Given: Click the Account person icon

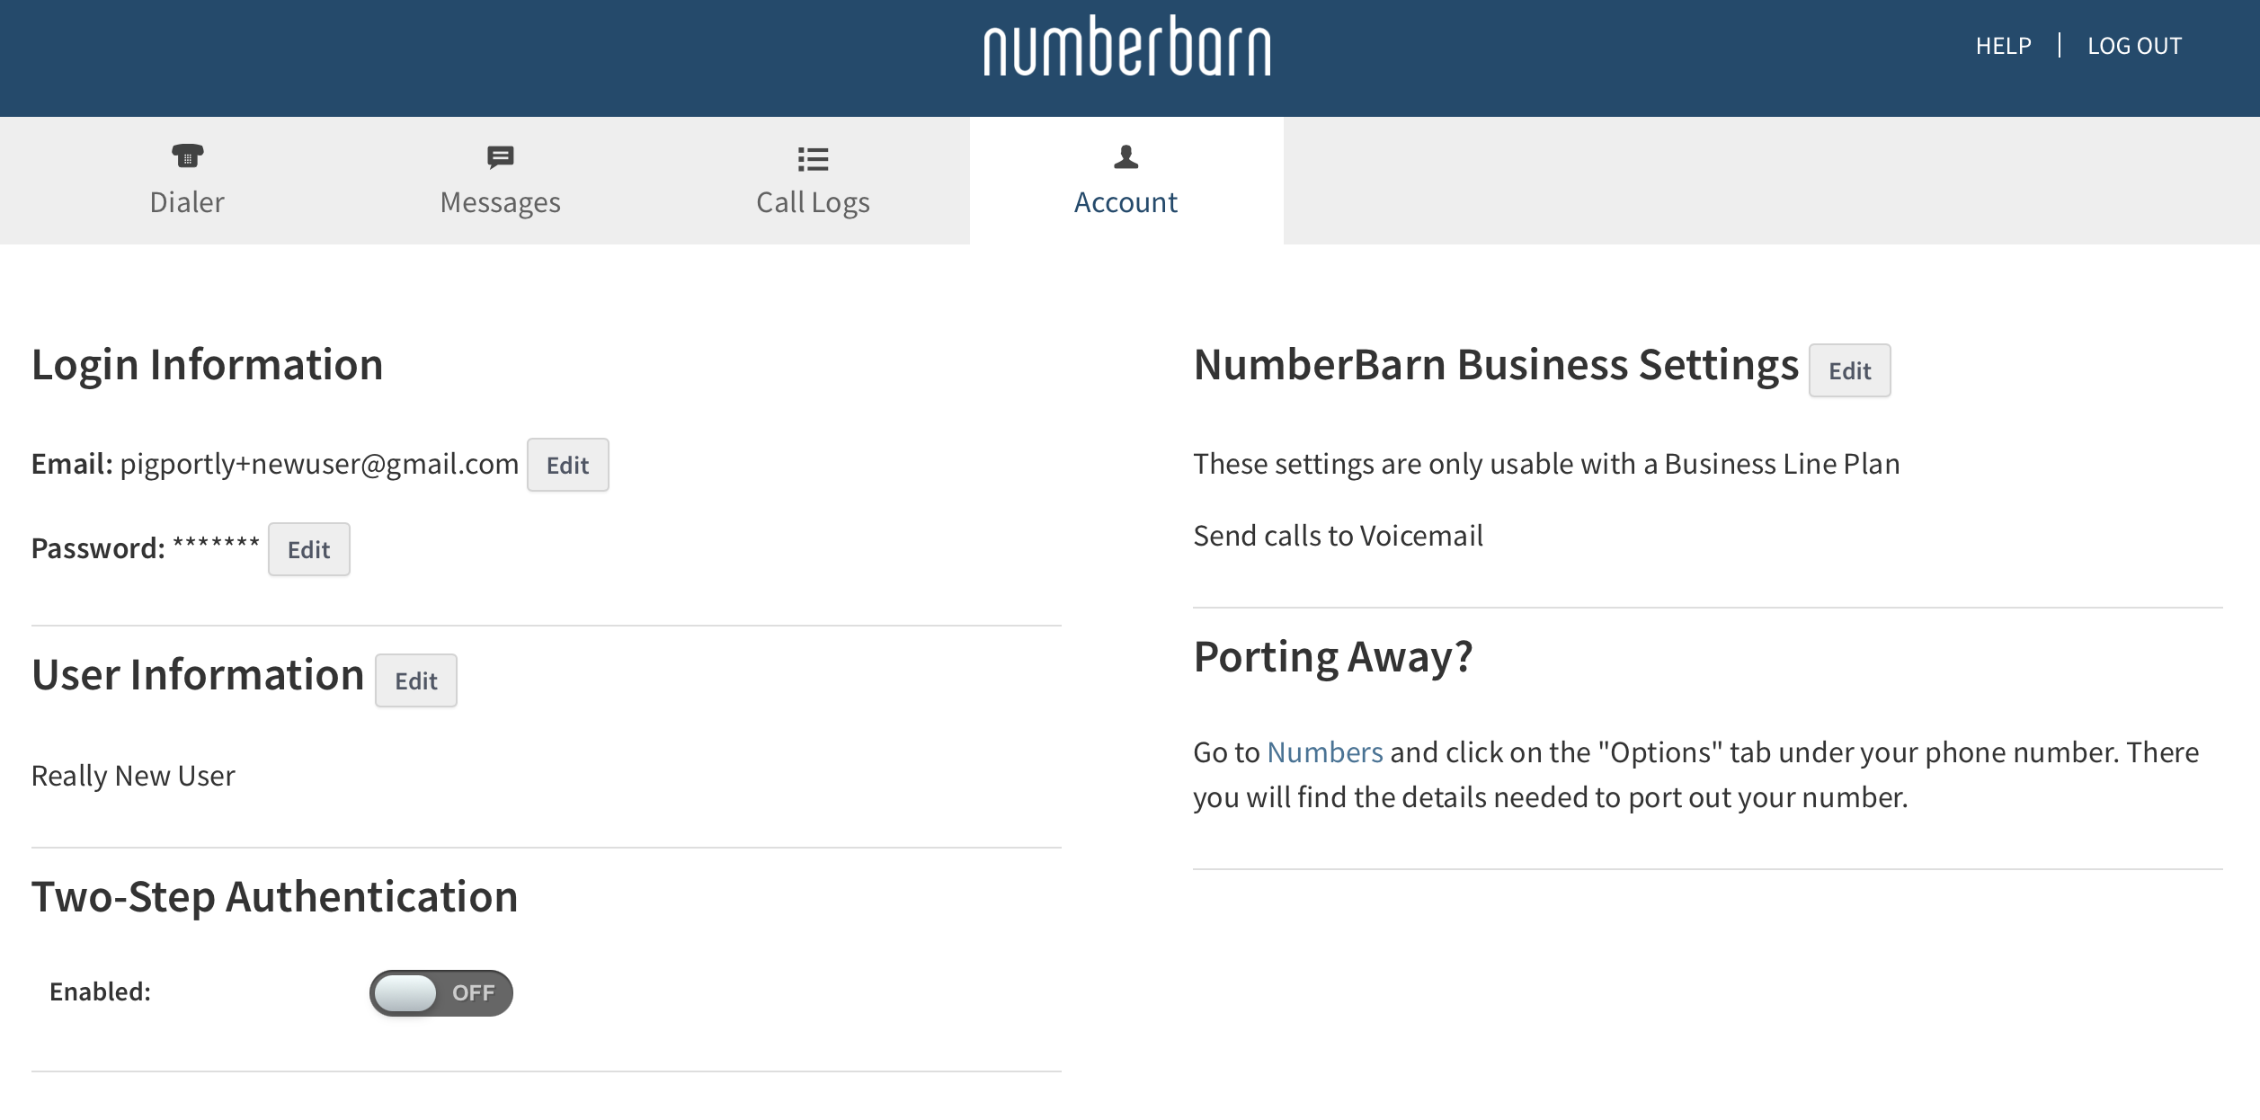Looking at the screenshot, I should (x=1126, y=157).
